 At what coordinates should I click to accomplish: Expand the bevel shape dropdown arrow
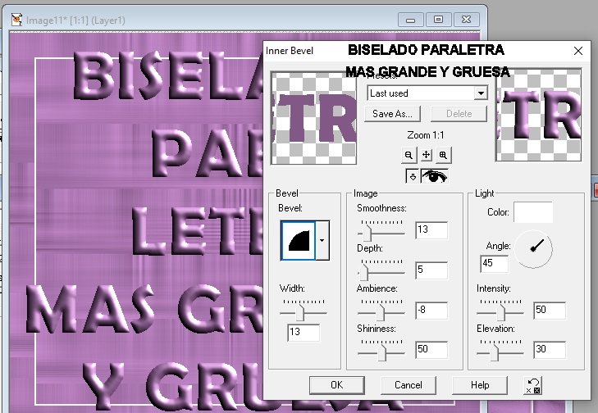point(322,240)
